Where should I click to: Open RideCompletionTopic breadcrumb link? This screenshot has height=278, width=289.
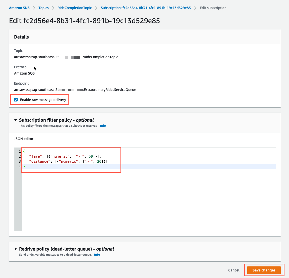[74, 8]
